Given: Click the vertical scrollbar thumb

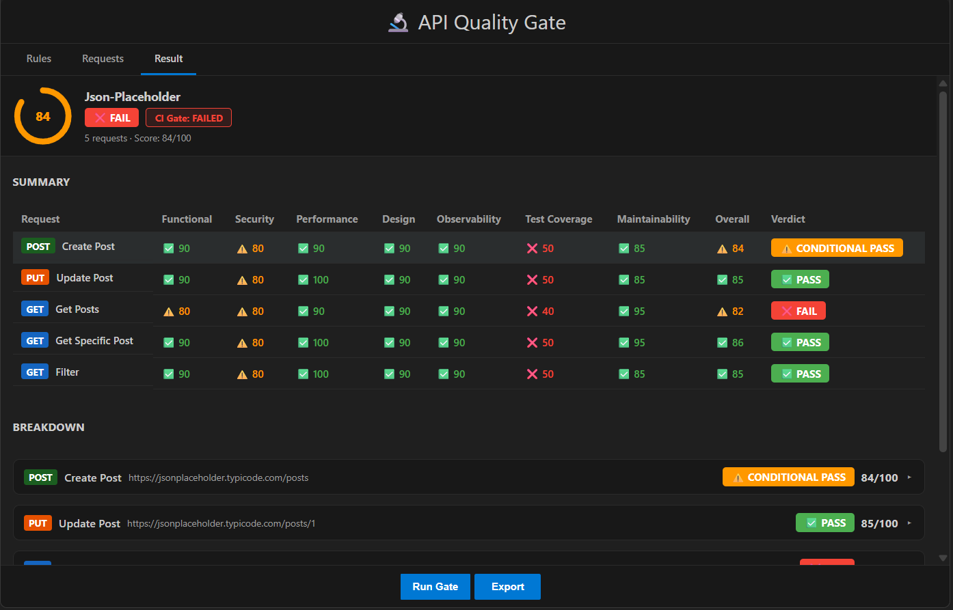Looking at the screenshot, I should coord(943,271).
